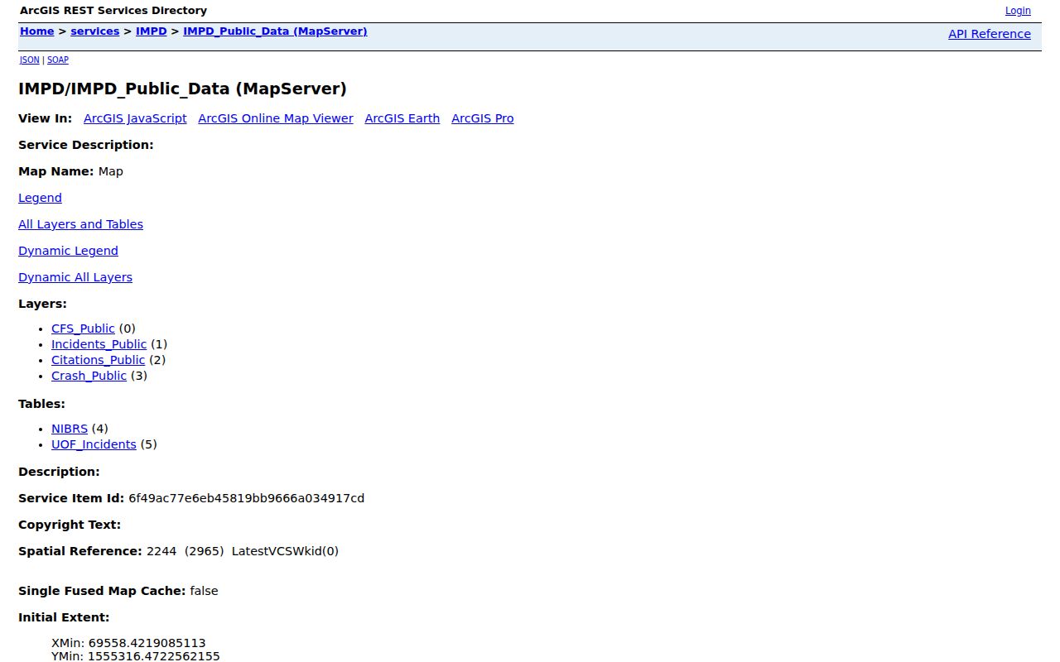View in ArcGIS JavaScript
The width and height of the screenshot is (1060, 662).
pyautogui.click(x=135, y=118)
